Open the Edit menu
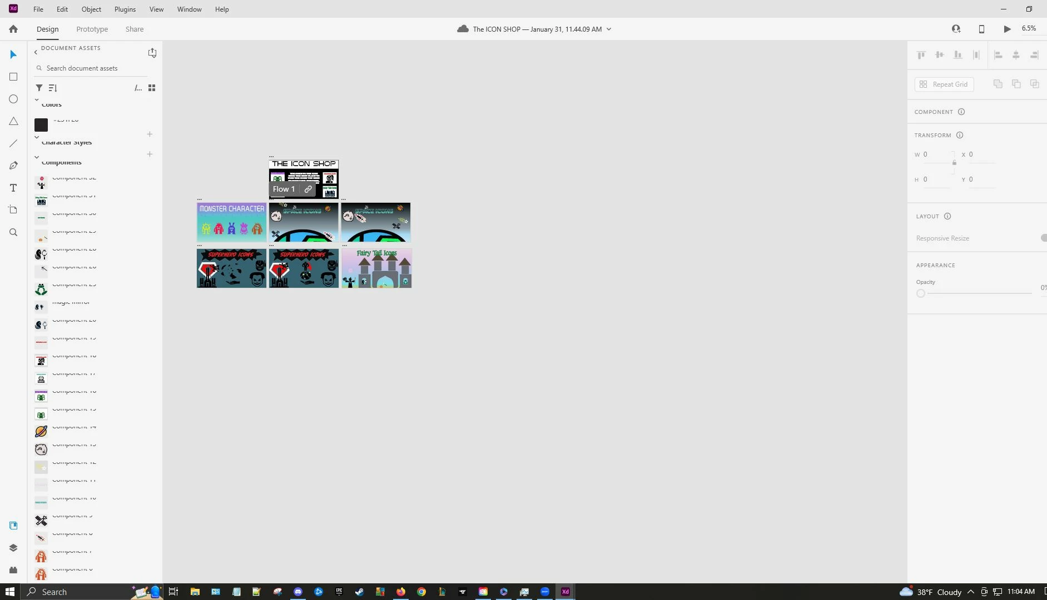 tap(62, 9)
